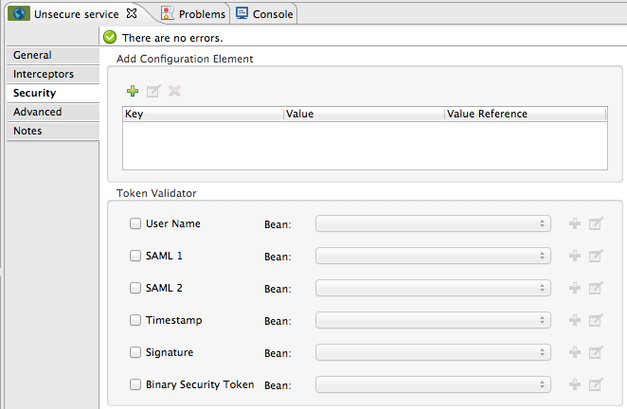Open the Console tab
Image resolution: width=627 pixels, height=409 pixels.
[265, 14]
